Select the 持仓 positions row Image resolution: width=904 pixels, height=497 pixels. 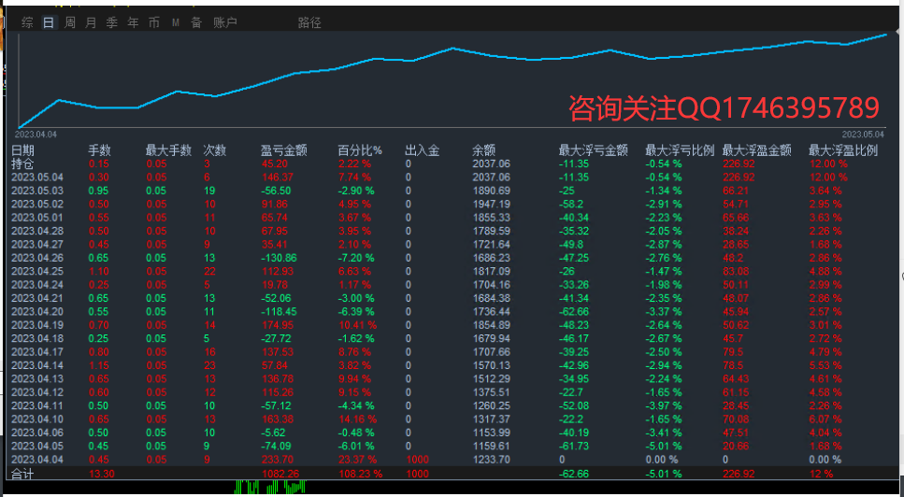tap(22, 163)
